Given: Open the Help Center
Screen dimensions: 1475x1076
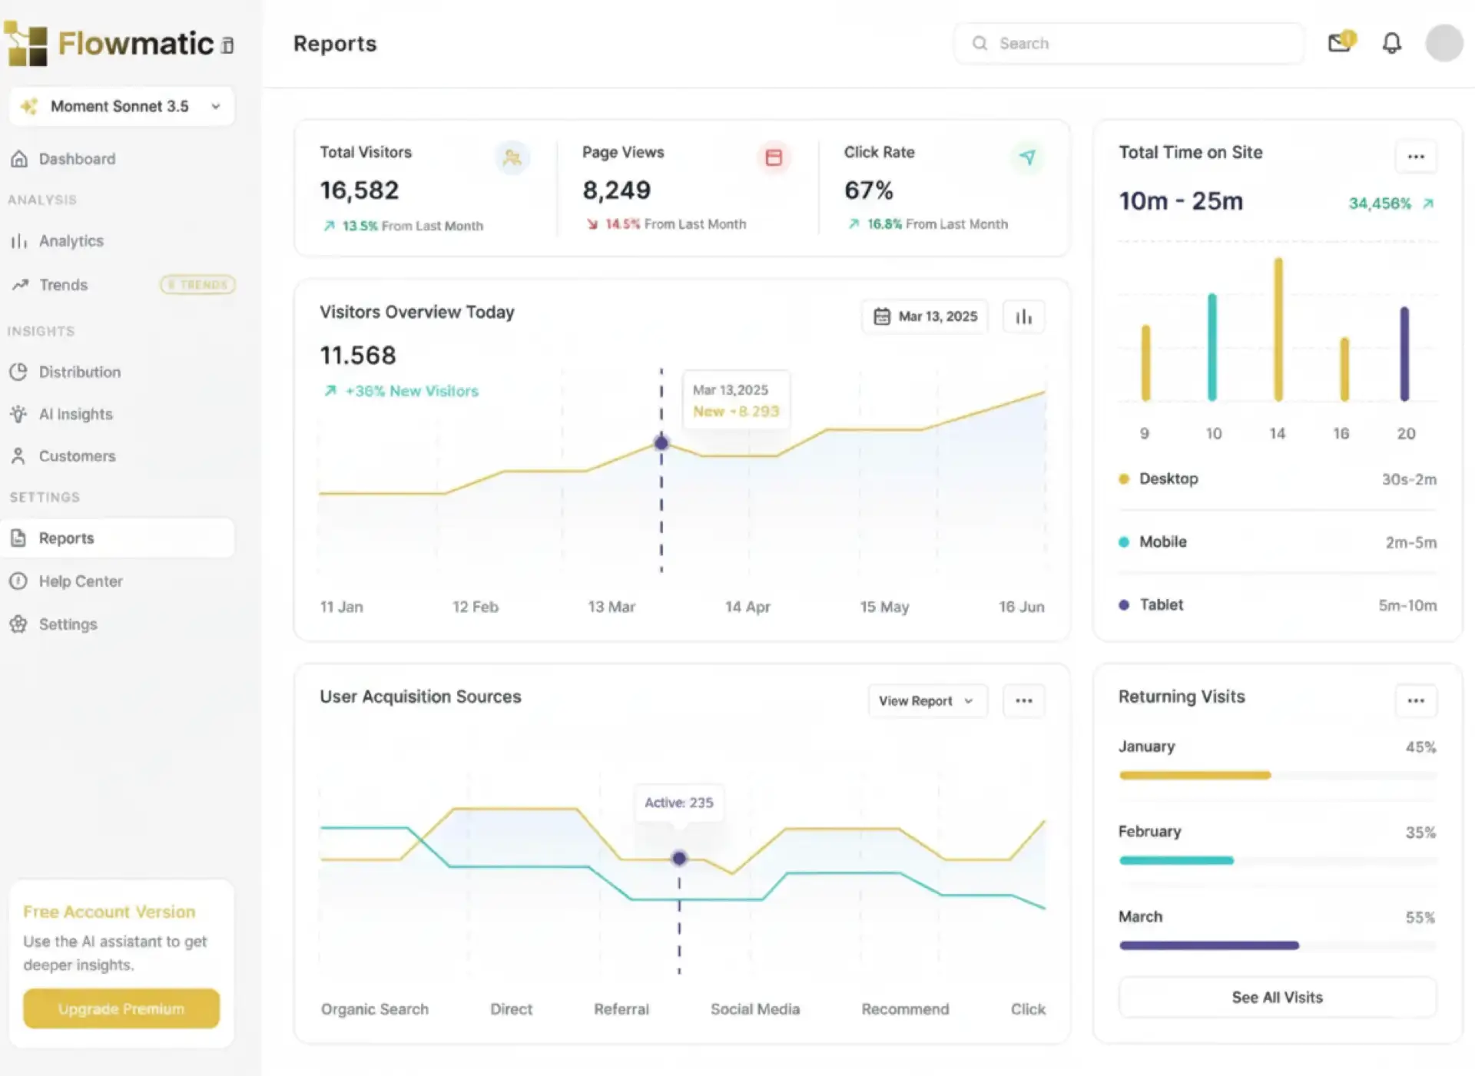Looking at the screenshot, I should (80, 581).
